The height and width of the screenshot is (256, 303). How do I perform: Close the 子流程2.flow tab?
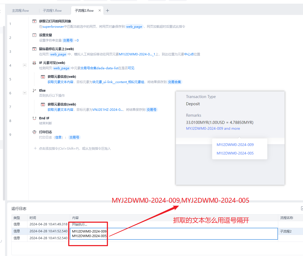point(100,10)
